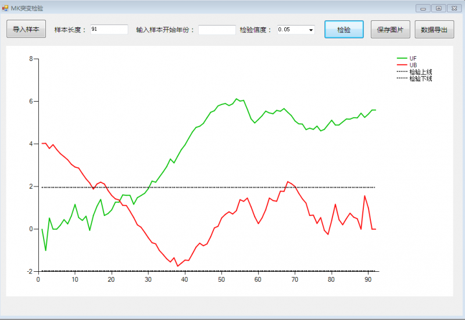Expand the 检验信度 dropdown arrow
Image resolution: width=465 pixels, height=320 pixels.
[x=311, y=30]
